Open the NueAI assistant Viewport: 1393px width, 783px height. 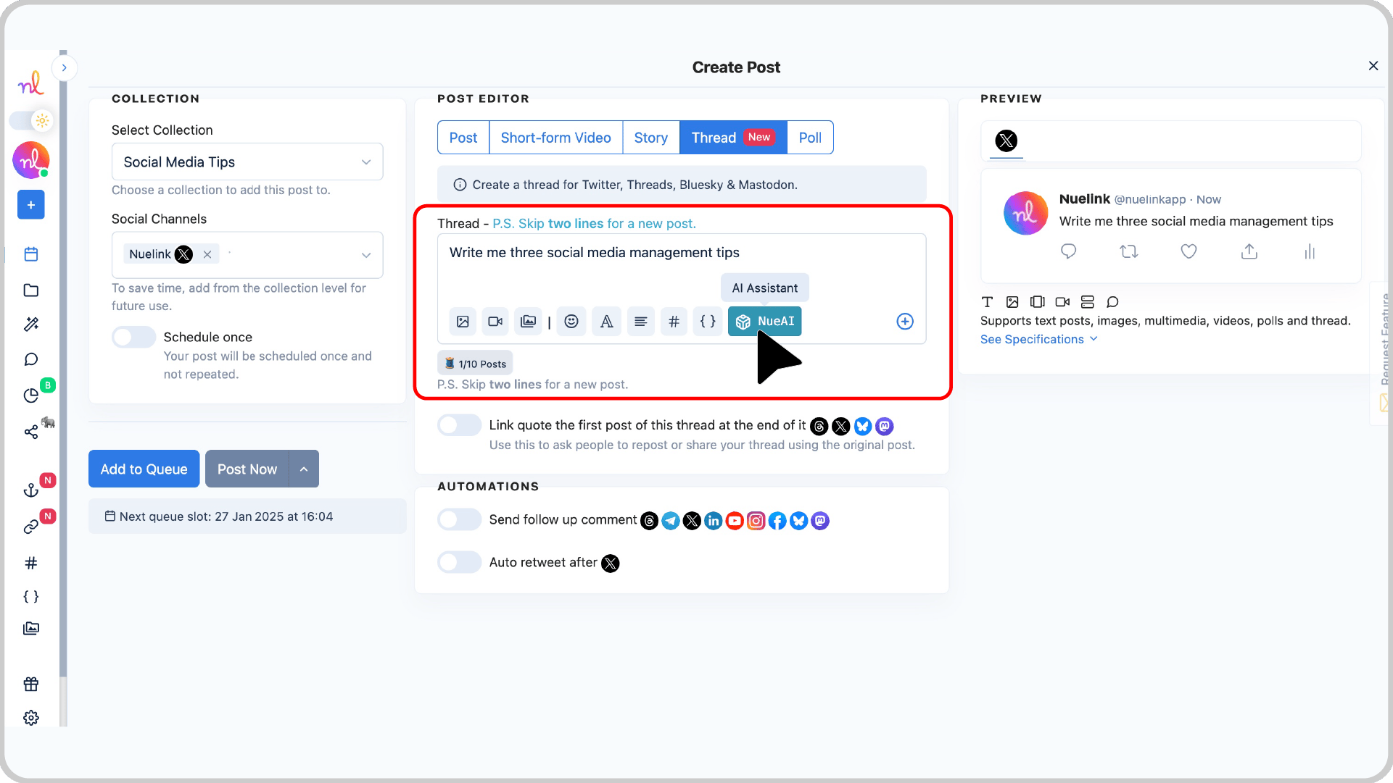click(x=764, y=321)
